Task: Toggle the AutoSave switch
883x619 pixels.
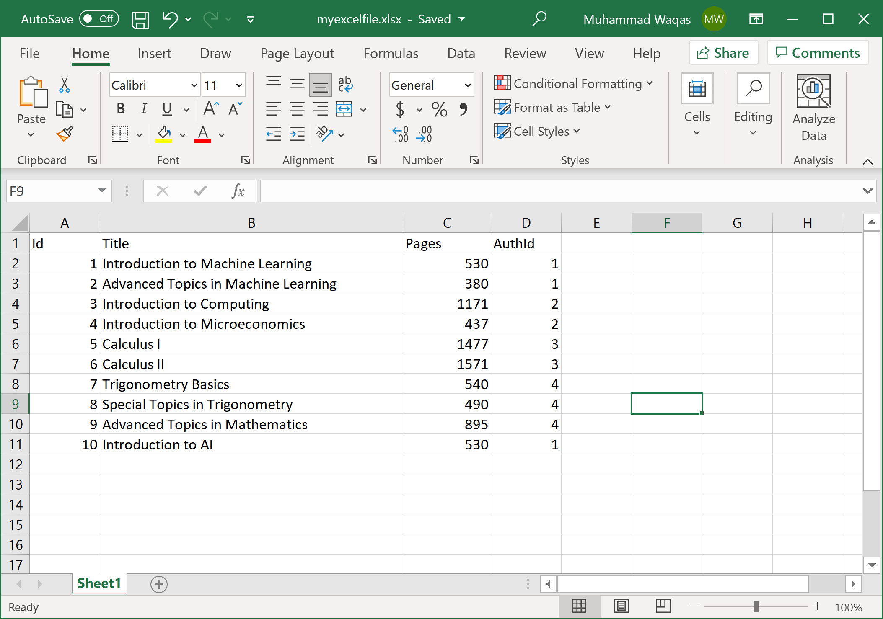Action: pos(99,19)
